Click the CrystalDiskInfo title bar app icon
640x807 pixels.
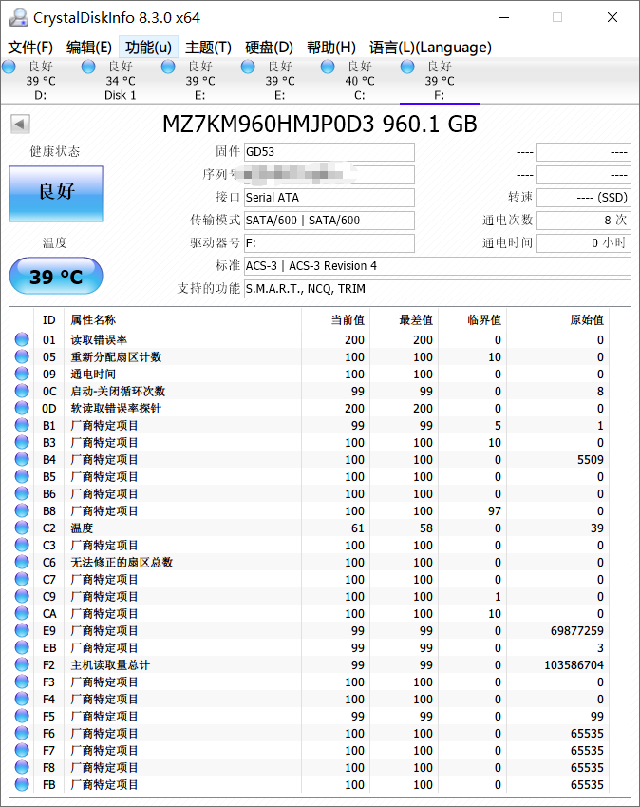point(18,17)
